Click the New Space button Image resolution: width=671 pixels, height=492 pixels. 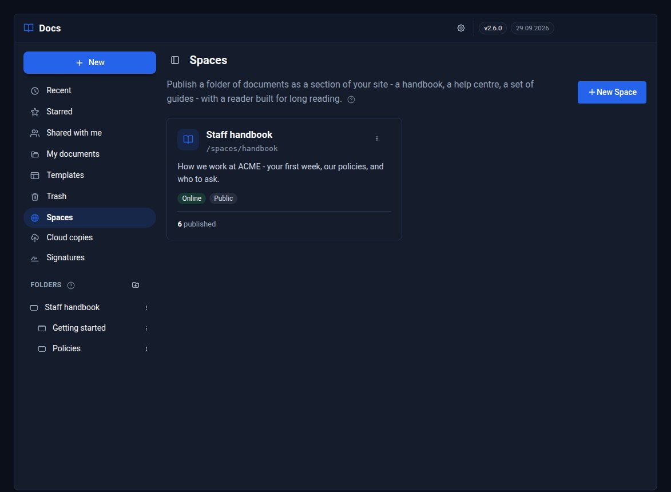[x=612, y=93]
